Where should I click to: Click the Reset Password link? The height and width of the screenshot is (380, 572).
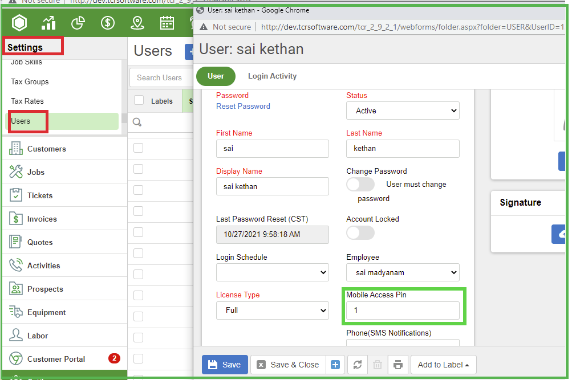point(244,107)
